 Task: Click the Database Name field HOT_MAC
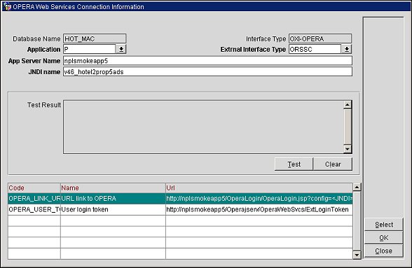(x=95, y=38)
